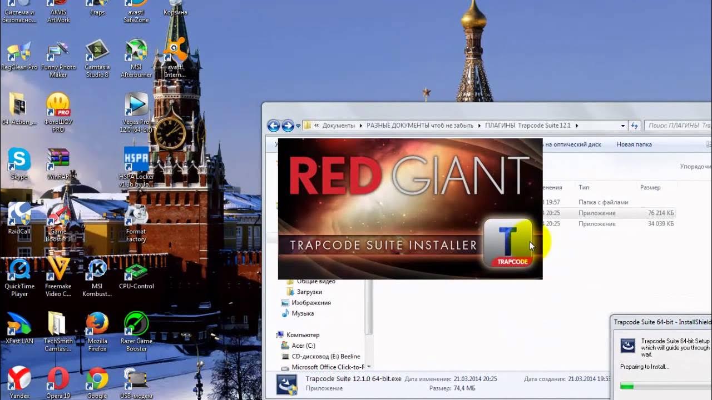Select Изображения library in navigation pane
This screenshot has width=712, height=400.
[x=306, y=303]
